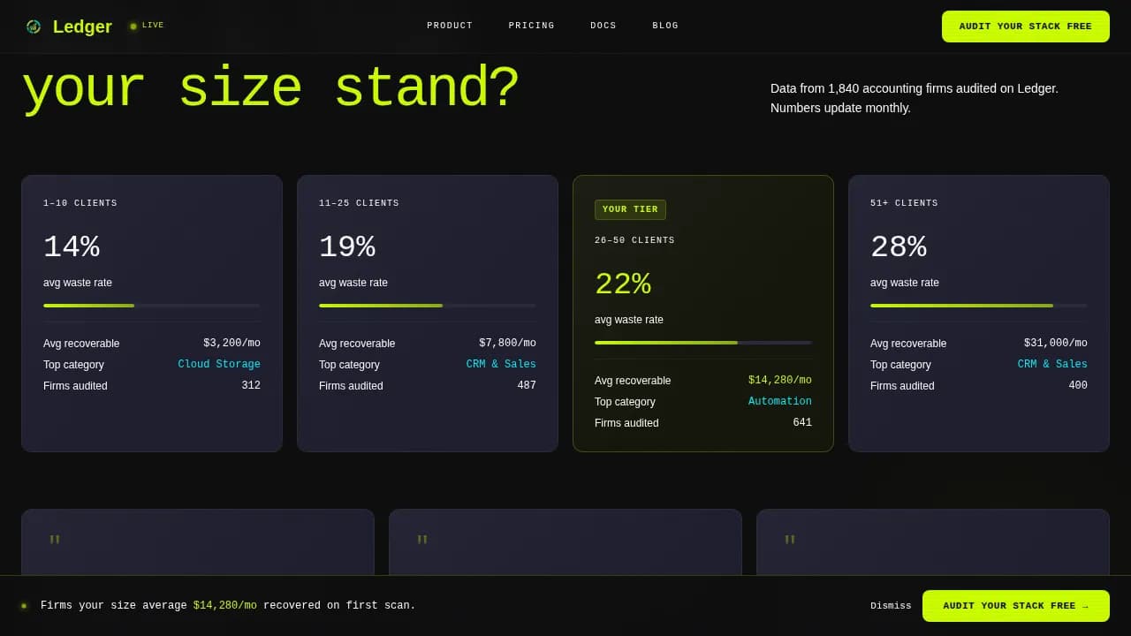Click CRM & Sales in 51+ card
Screen dimensions: 1131x636
(1052, 365)
